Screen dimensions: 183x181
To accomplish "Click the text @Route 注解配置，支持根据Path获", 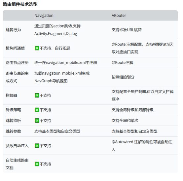I will point(142,44).
